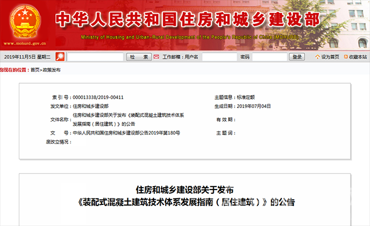Click the home icon beside 设为首页

(317, 57)
